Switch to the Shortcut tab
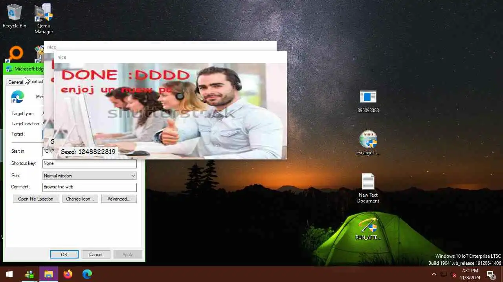This screenshot has height=282, width=503. pos(35,81)
